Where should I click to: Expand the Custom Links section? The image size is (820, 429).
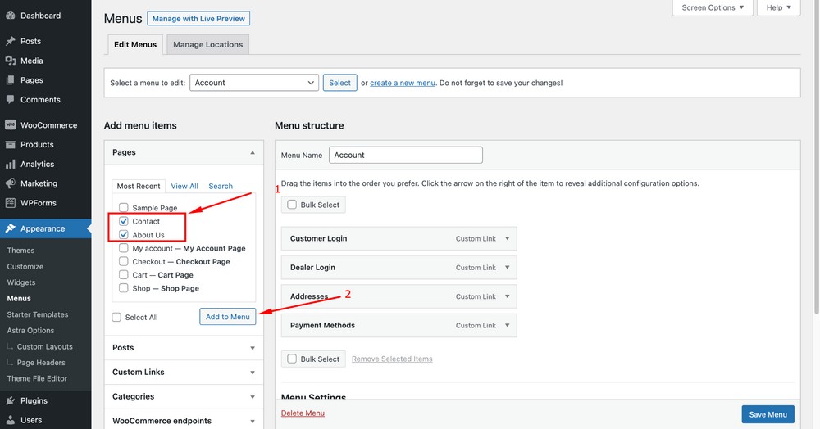coord(184,373)
